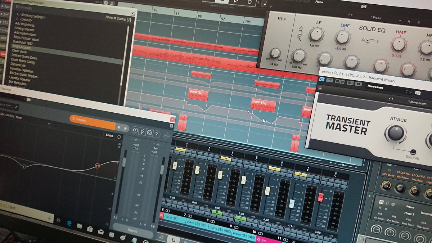432x243 pixels.
Task: Click the Learn button in equalizer
Action: pos(109,135)
